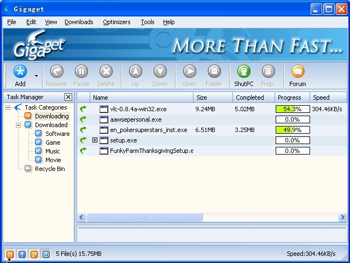350x263 pixels.
Task: Click the horizontal scrollbar thumb
Action: click(x=144, y=217)
